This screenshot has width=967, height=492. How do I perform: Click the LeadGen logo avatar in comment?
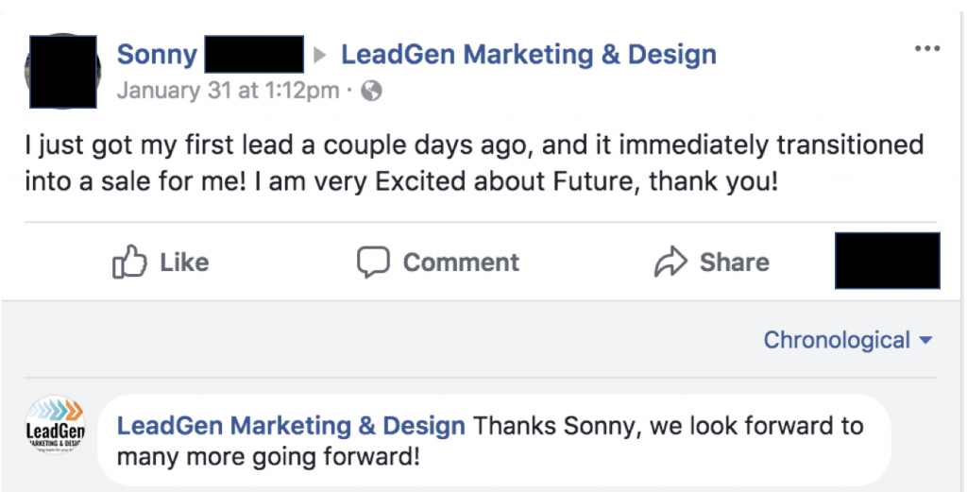tap(55, 426)
